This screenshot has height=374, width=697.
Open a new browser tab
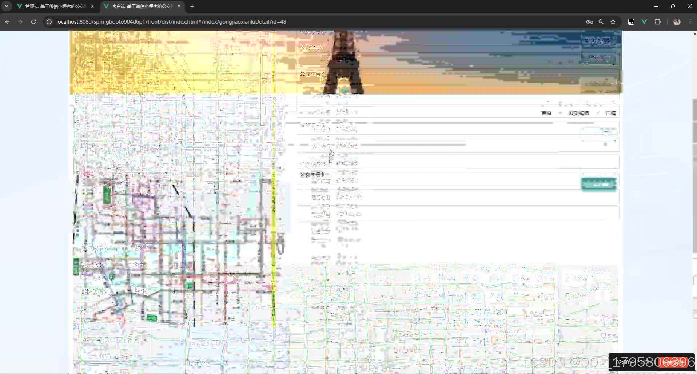coord(192,6)
